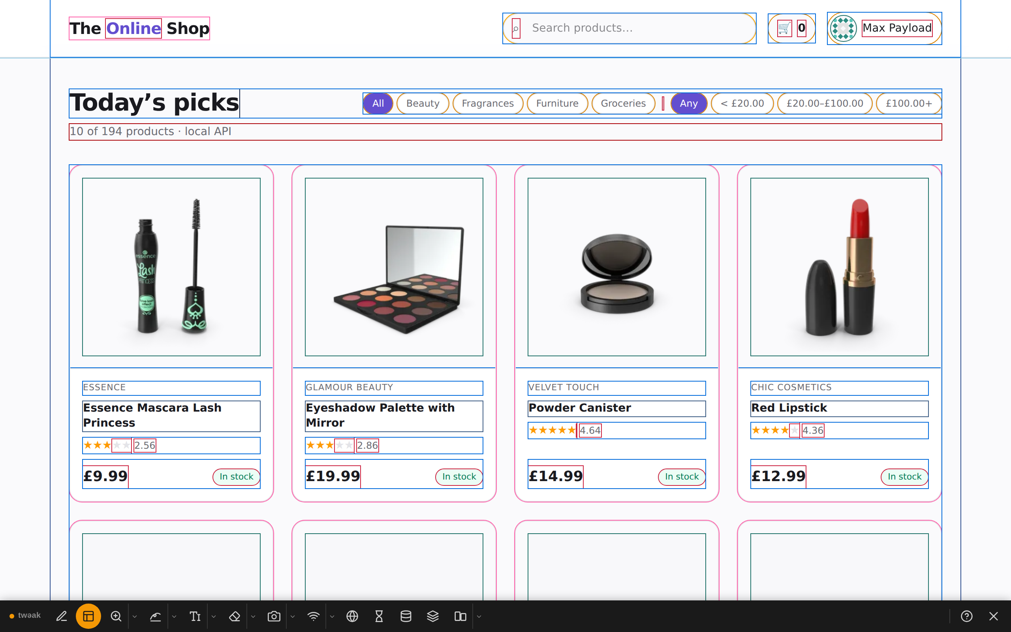Select the £100.00+ price filter
1011x632 pixels.
pos(909,103)
